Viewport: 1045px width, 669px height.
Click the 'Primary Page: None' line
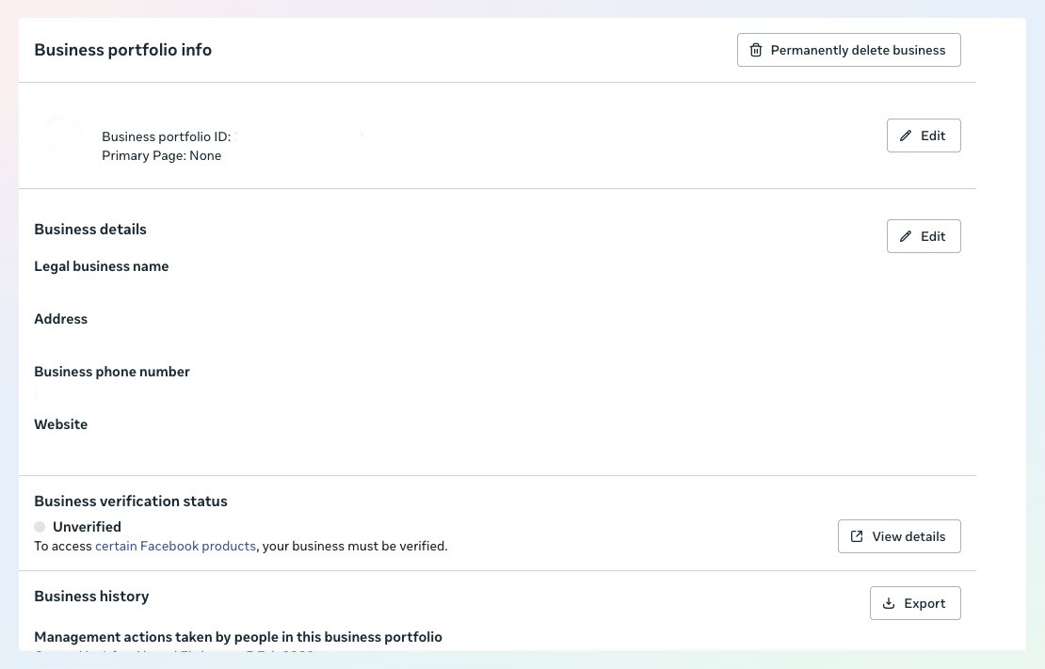tap(161, 155)
